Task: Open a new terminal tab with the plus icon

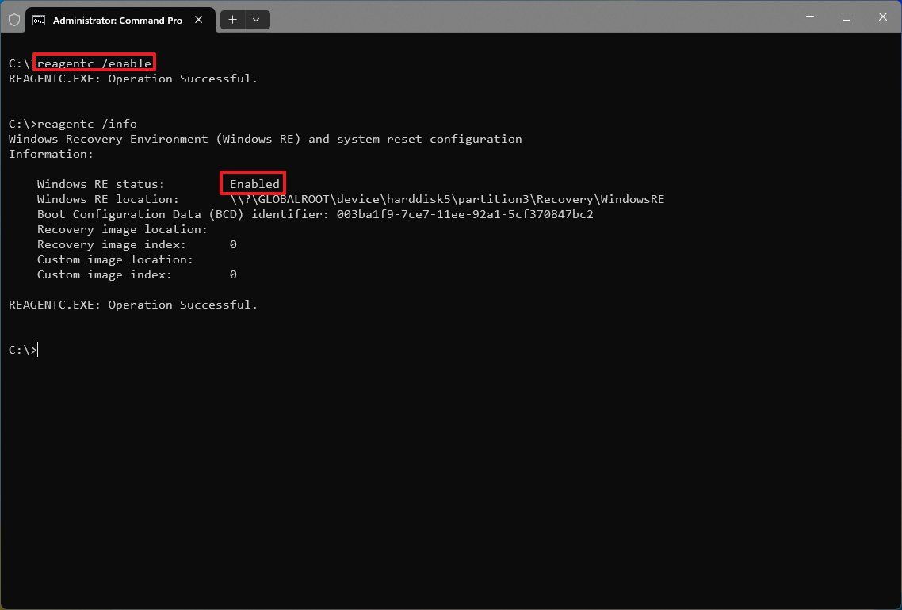Action: 231,20
